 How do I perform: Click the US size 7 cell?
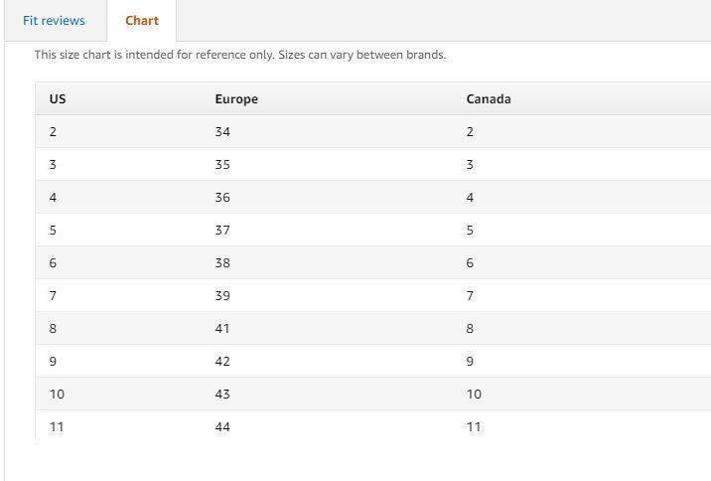pyautogui.click(x=53, y=296)
